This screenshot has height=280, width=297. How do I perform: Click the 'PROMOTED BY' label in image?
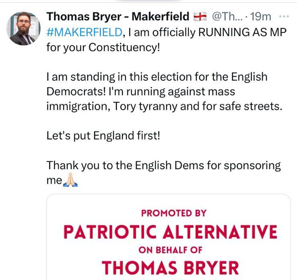[170, 214]
